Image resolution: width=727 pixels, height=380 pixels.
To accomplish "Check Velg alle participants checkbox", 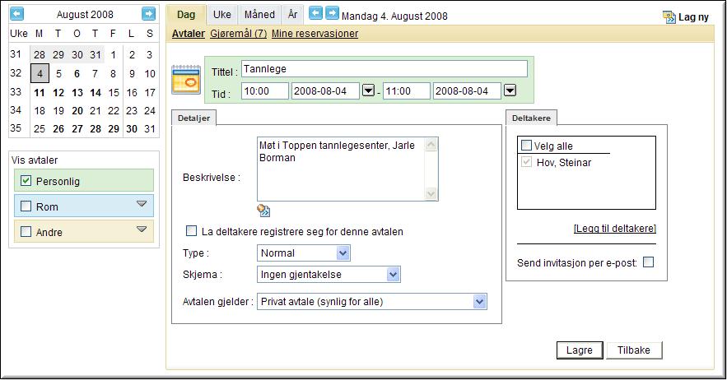I will pos(526,146).
